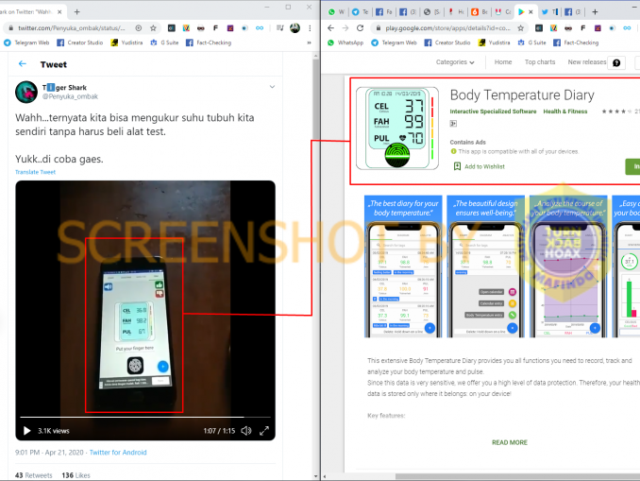
Task: Open the best diary screenshot thumbnail
Action: coord(403,266)
